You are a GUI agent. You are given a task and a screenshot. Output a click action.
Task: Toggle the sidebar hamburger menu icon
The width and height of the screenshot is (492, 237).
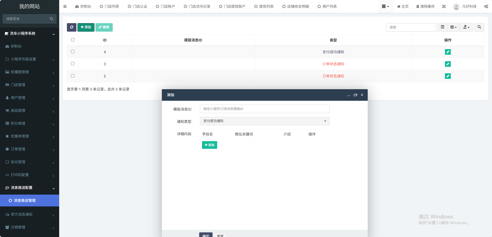click(65, 6)
